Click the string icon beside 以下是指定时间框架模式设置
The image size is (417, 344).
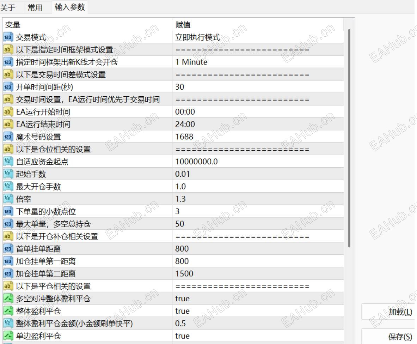click(x=8, y=49)
